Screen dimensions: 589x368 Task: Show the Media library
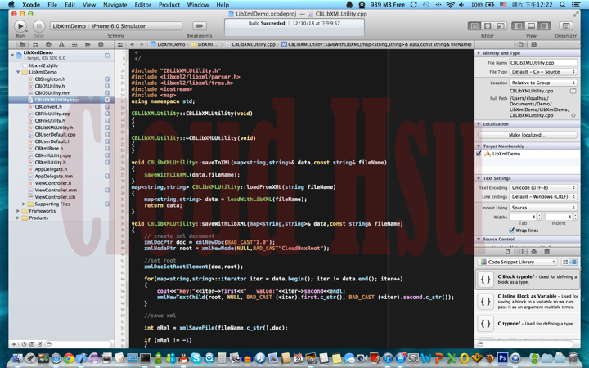[547, 251]
